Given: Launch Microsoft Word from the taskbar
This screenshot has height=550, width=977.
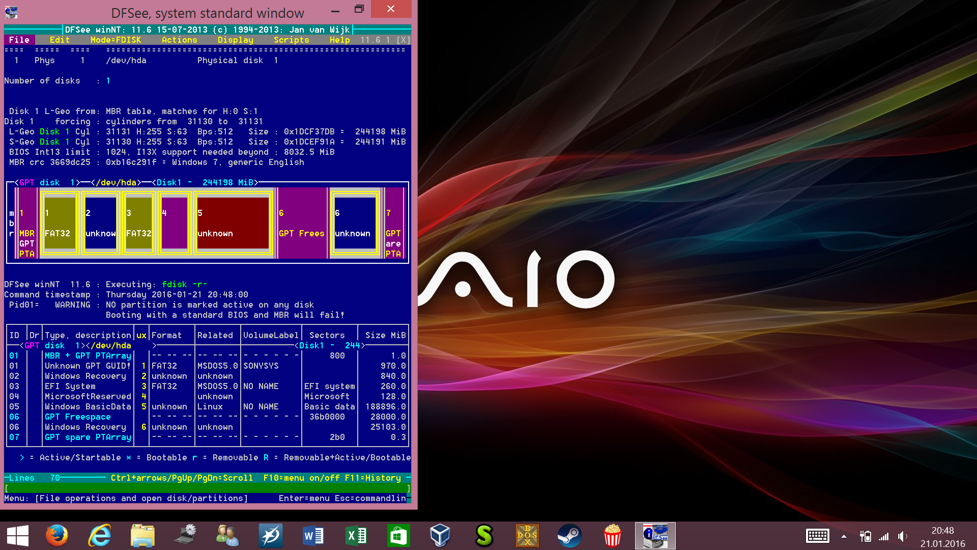Looking at the screenshot, I should click(x=313, y=536).
